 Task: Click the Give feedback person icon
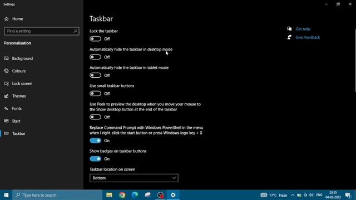coord(289,37)
